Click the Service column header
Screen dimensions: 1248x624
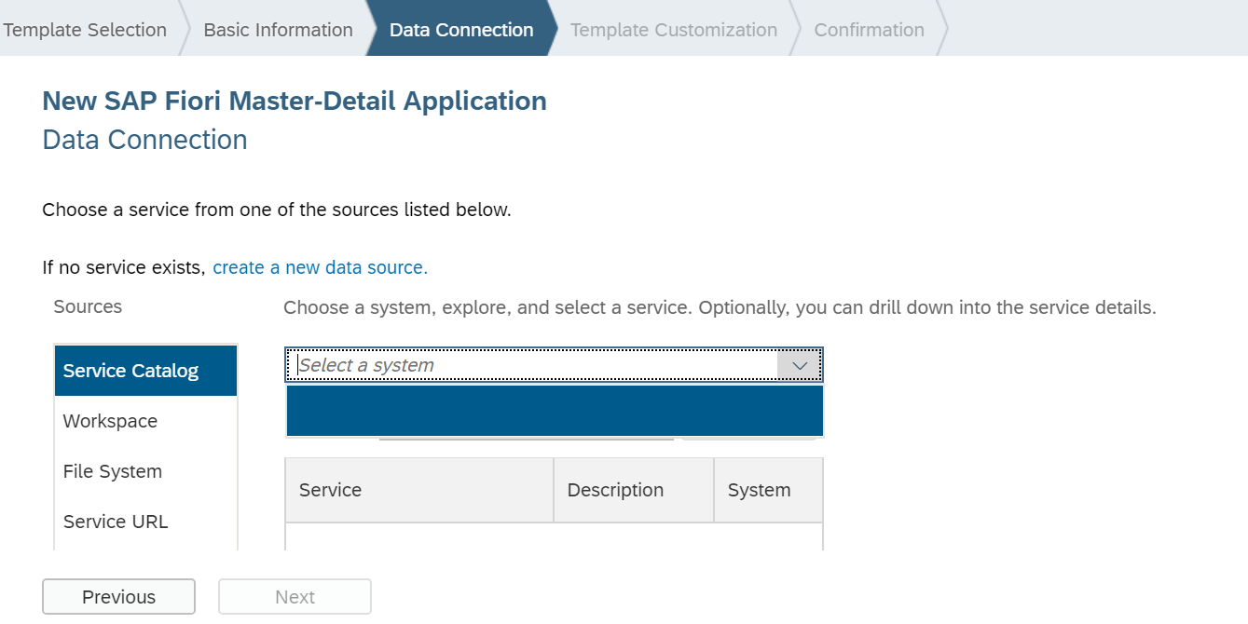418,490
